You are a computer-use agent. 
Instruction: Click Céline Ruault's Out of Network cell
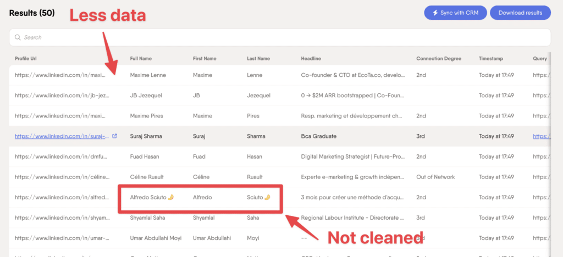(435, 177)
